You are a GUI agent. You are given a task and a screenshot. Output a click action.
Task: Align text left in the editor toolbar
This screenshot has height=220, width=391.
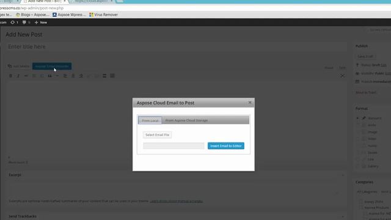click(x=65, y=76)
